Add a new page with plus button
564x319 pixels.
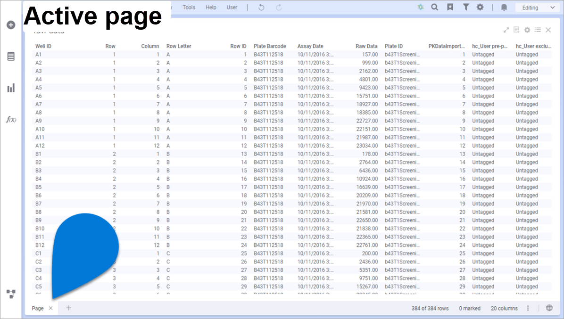[x=69, y=308]
